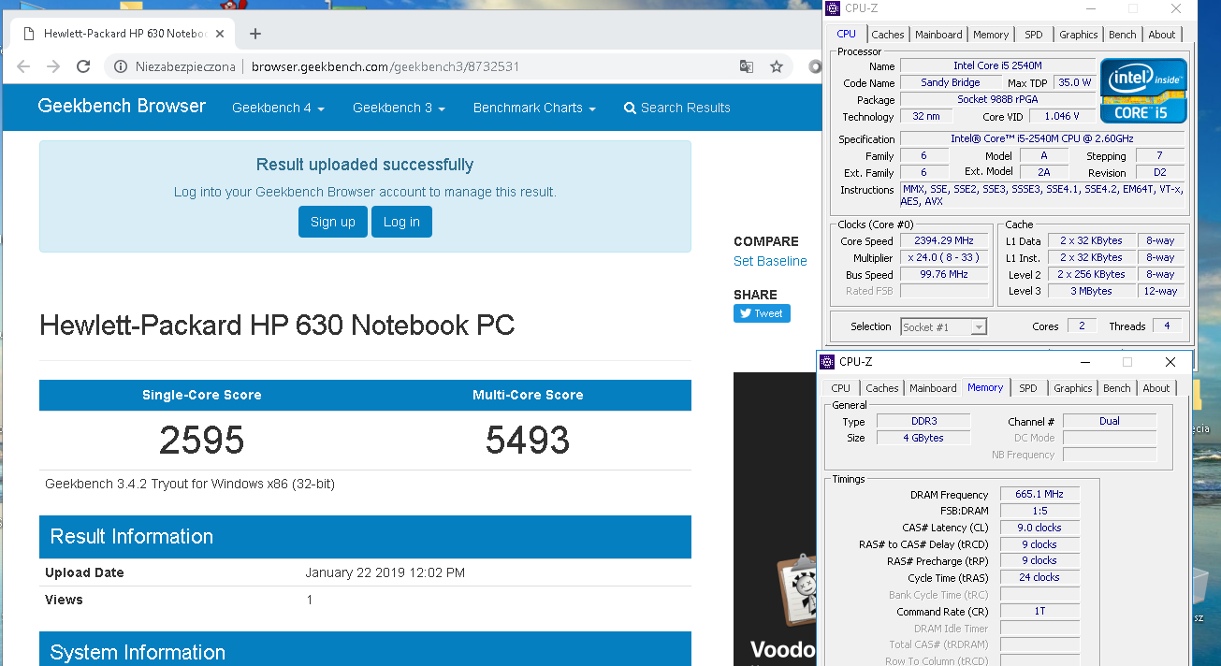
Task: Click the Tweet share button
Action: tap(762, 313)
